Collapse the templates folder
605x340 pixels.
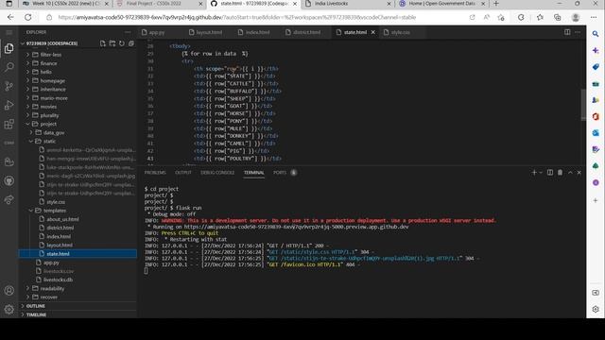coord(55,211)
